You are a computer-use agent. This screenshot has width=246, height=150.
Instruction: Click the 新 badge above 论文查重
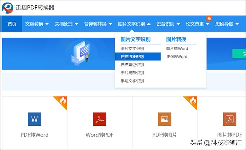tap(209, 19)
